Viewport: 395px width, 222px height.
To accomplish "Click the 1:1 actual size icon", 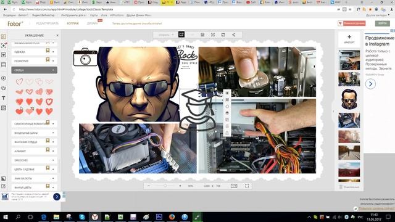I will [234, 186].
